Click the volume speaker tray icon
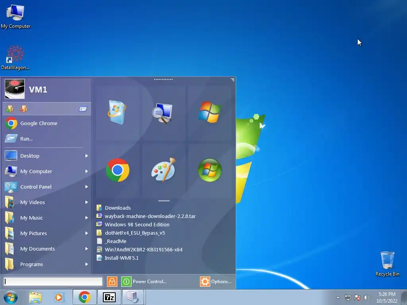The height and width of the screenshot is (305, 407). coord(367,297)
